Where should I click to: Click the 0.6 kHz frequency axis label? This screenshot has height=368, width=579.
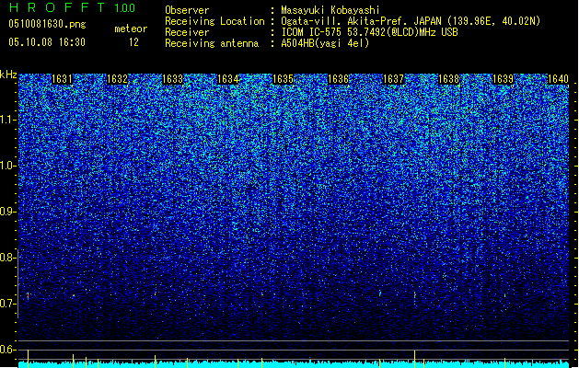click(x=8, y=350)
